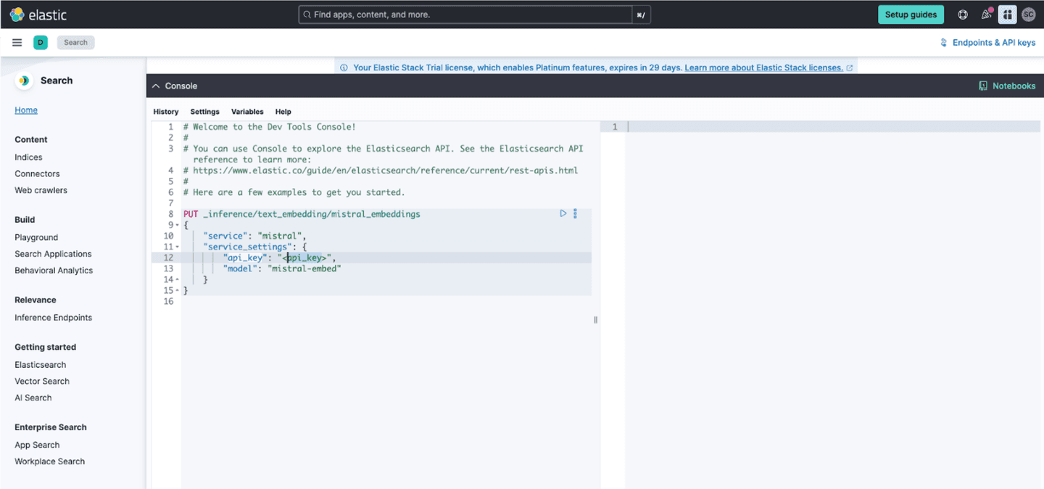Image resolution: width=1044 pixels, height=489 pixels.
Task: Collapse the JSON body at line 9
Action: [176, 225]
